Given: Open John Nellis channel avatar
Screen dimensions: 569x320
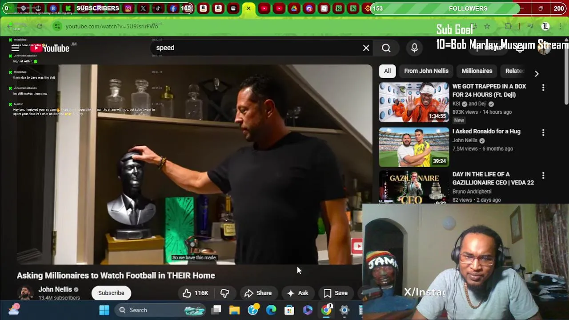Looking at the screenshot, I should 25,293.
